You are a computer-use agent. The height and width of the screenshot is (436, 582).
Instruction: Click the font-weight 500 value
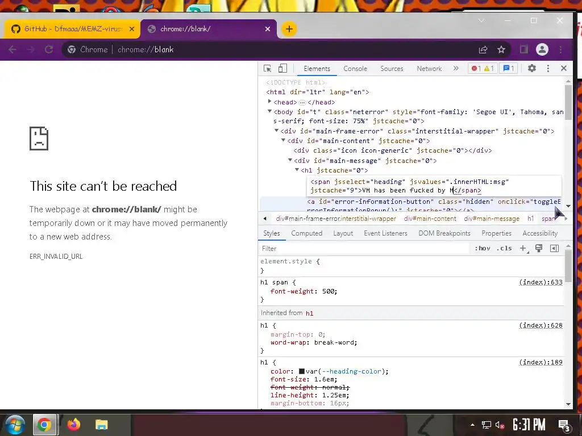coord(329,291)
